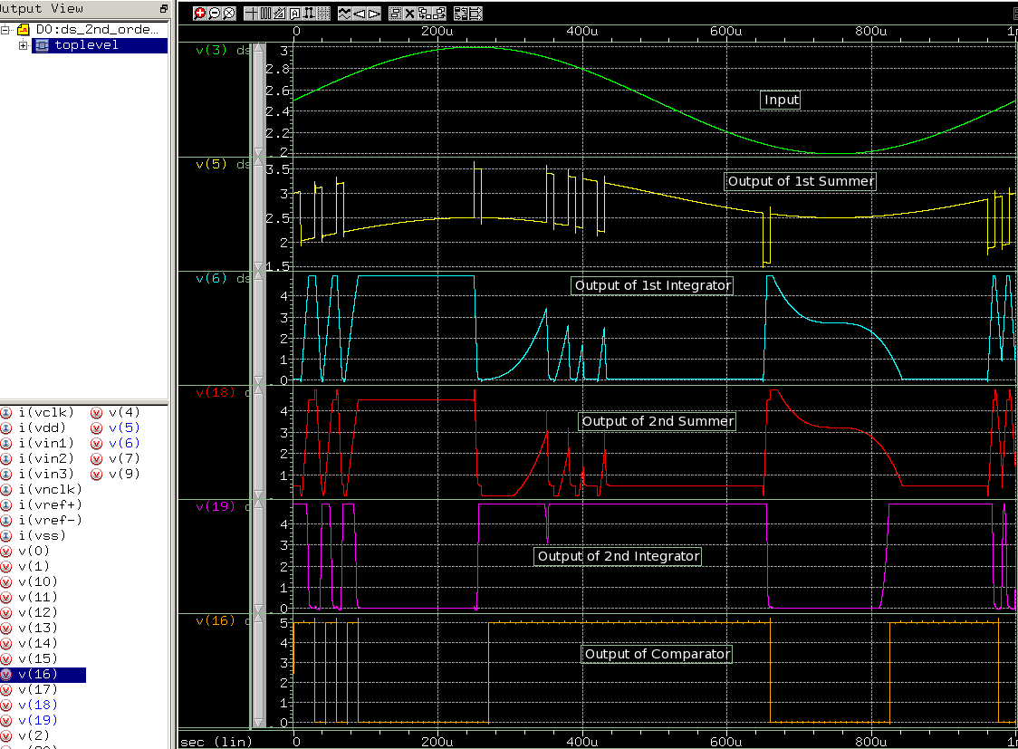
Task: Click the zoom in magnifier icon
Action: click(x=200, y=14)
